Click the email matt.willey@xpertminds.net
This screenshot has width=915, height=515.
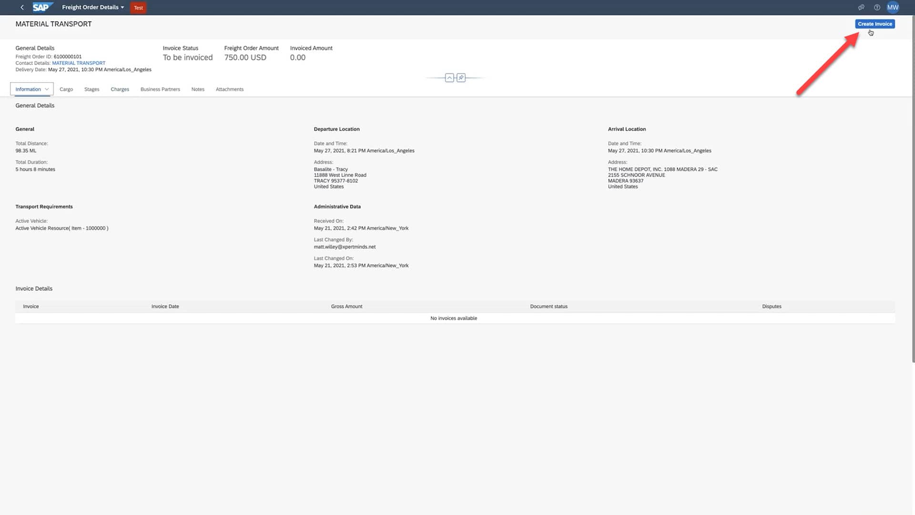point(345,247)
